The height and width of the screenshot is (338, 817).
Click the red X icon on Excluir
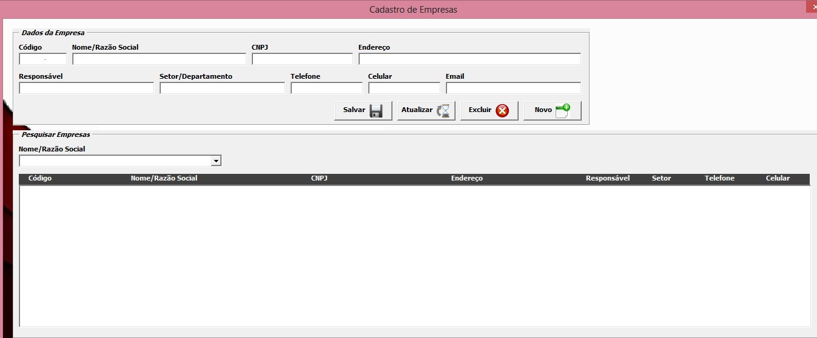click(502, 111)
